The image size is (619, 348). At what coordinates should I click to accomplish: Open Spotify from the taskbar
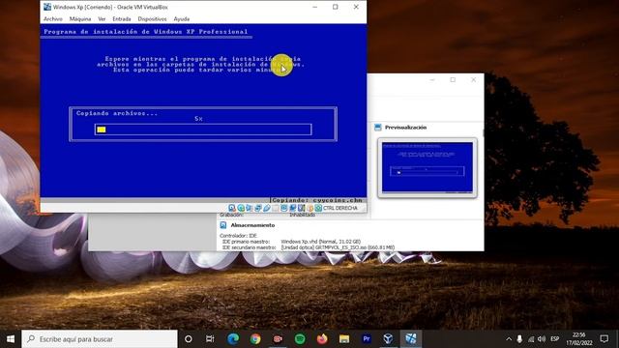[300, 339]
